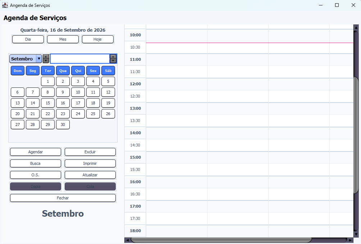Click the Qui weekday header

point(78,71)
